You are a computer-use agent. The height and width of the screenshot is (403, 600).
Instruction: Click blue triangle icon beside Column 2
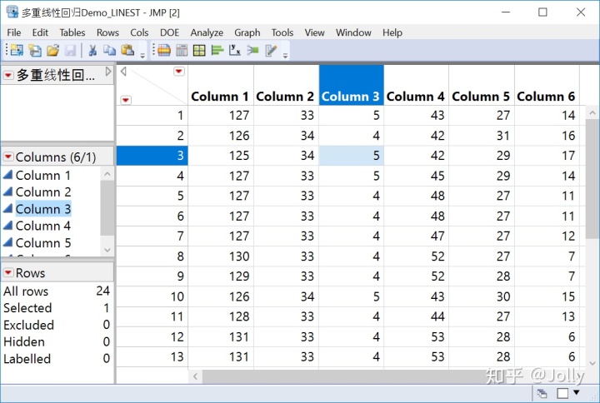8,192
